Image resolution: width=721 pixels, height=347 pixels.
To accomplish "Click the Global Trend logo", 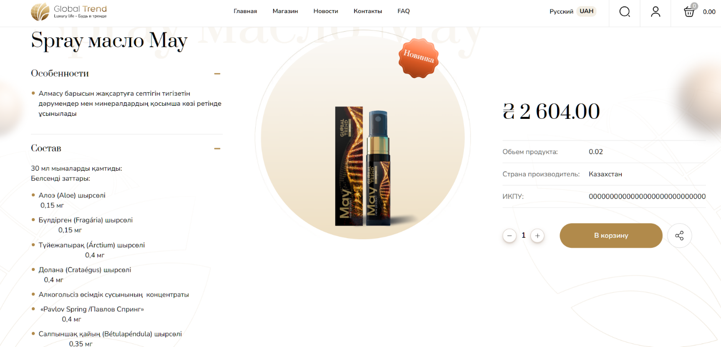I will [x=69, y=12].
